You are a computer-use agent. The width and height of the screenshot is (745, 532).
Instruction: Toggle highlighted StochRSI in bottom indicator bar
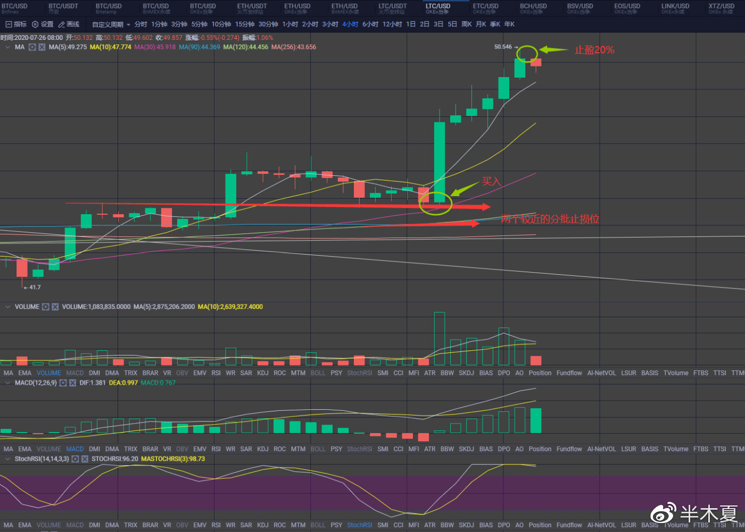click(x=360, y=525)
